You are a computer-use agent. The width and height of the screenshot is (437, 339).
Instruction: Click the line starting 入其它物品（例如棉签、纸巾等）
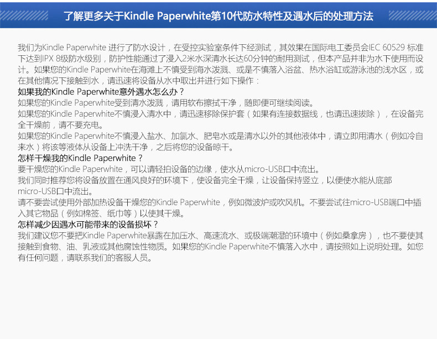(101, 213)
